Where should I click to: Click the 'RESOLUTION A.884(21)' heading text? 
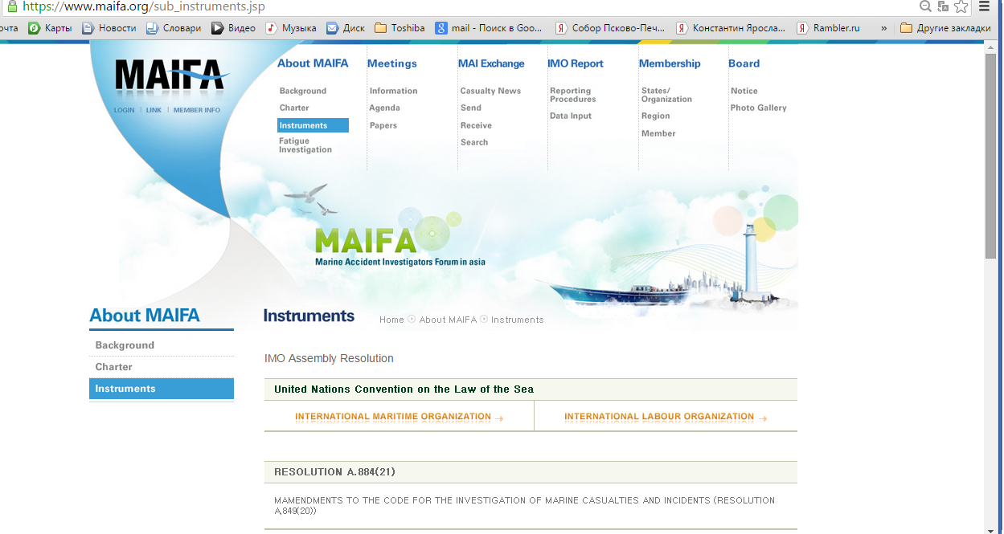(x=334, y=472)
